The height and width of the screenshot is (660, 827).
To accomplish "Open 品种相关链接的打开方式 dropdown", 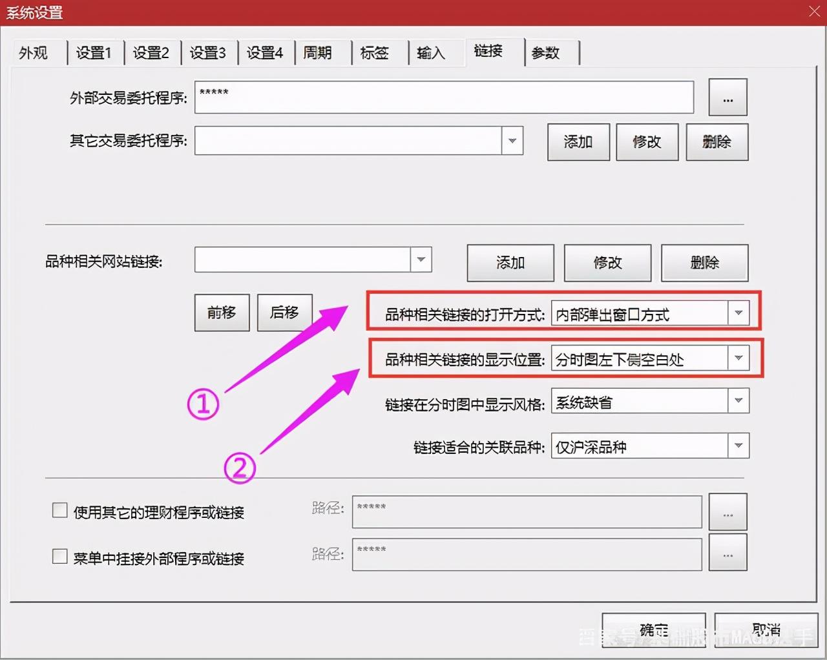I will coord(738,313).
